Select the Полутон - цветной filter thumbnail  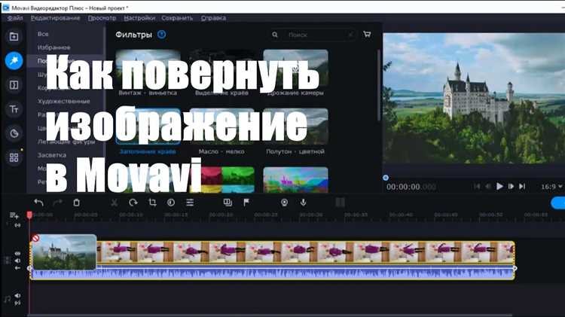295,126
